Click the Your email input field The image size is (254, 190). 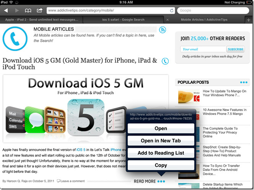[x=203, y=49]
